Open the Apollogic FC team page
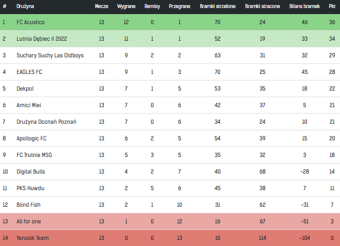The image size is (340, 246). click(31, 138)
